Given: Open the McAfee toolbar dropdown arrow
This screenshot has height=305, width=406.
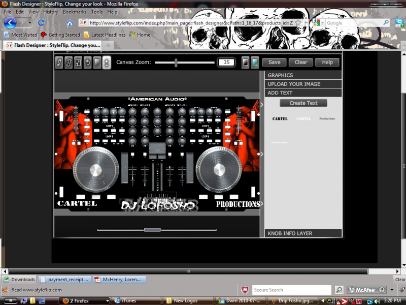Looking at the screenshot, I should point(392,290).
